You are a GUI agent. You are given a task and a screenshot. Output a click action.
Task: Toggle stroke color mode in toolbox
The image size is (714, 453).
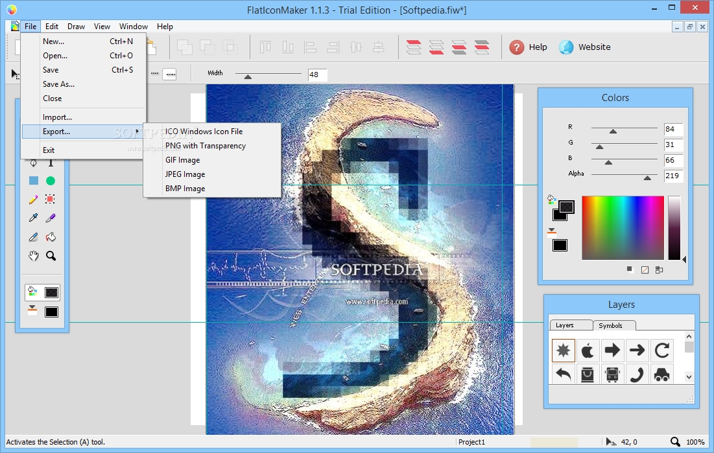pos(32,311)
